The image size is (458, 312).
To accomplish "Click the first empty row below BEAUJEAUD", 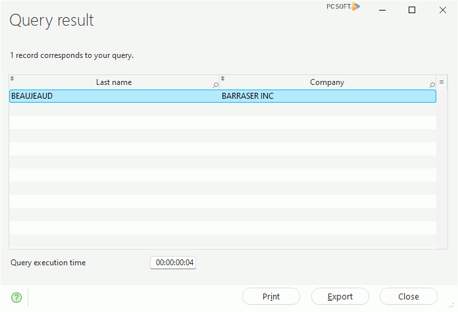I will (x=222, y=109).
